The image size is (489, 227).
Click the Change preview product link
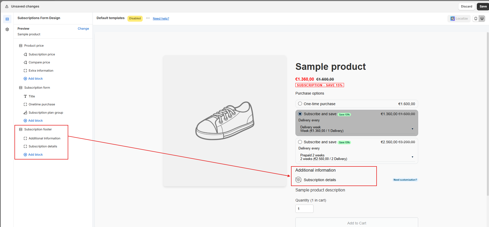[83, 29]
